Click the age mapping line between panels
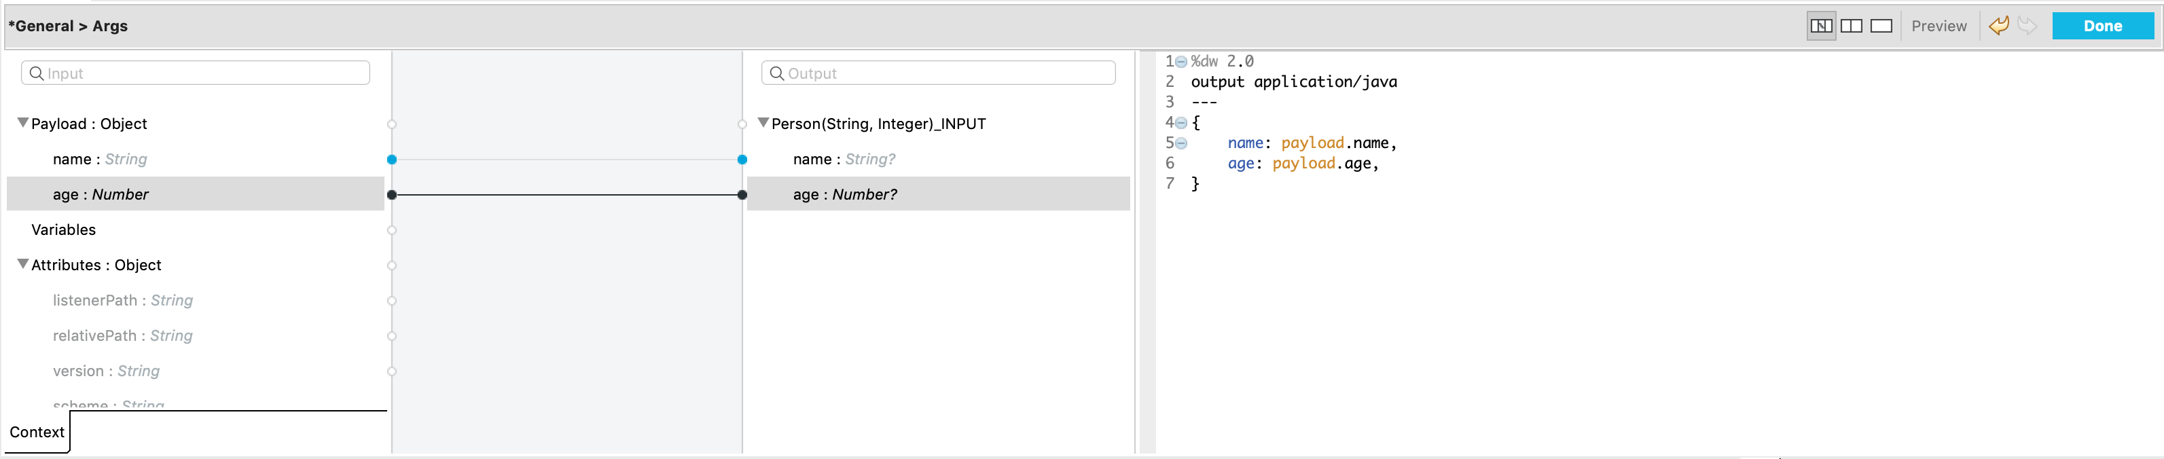This screenshot has width=2164, height=459. pos(567,195)
